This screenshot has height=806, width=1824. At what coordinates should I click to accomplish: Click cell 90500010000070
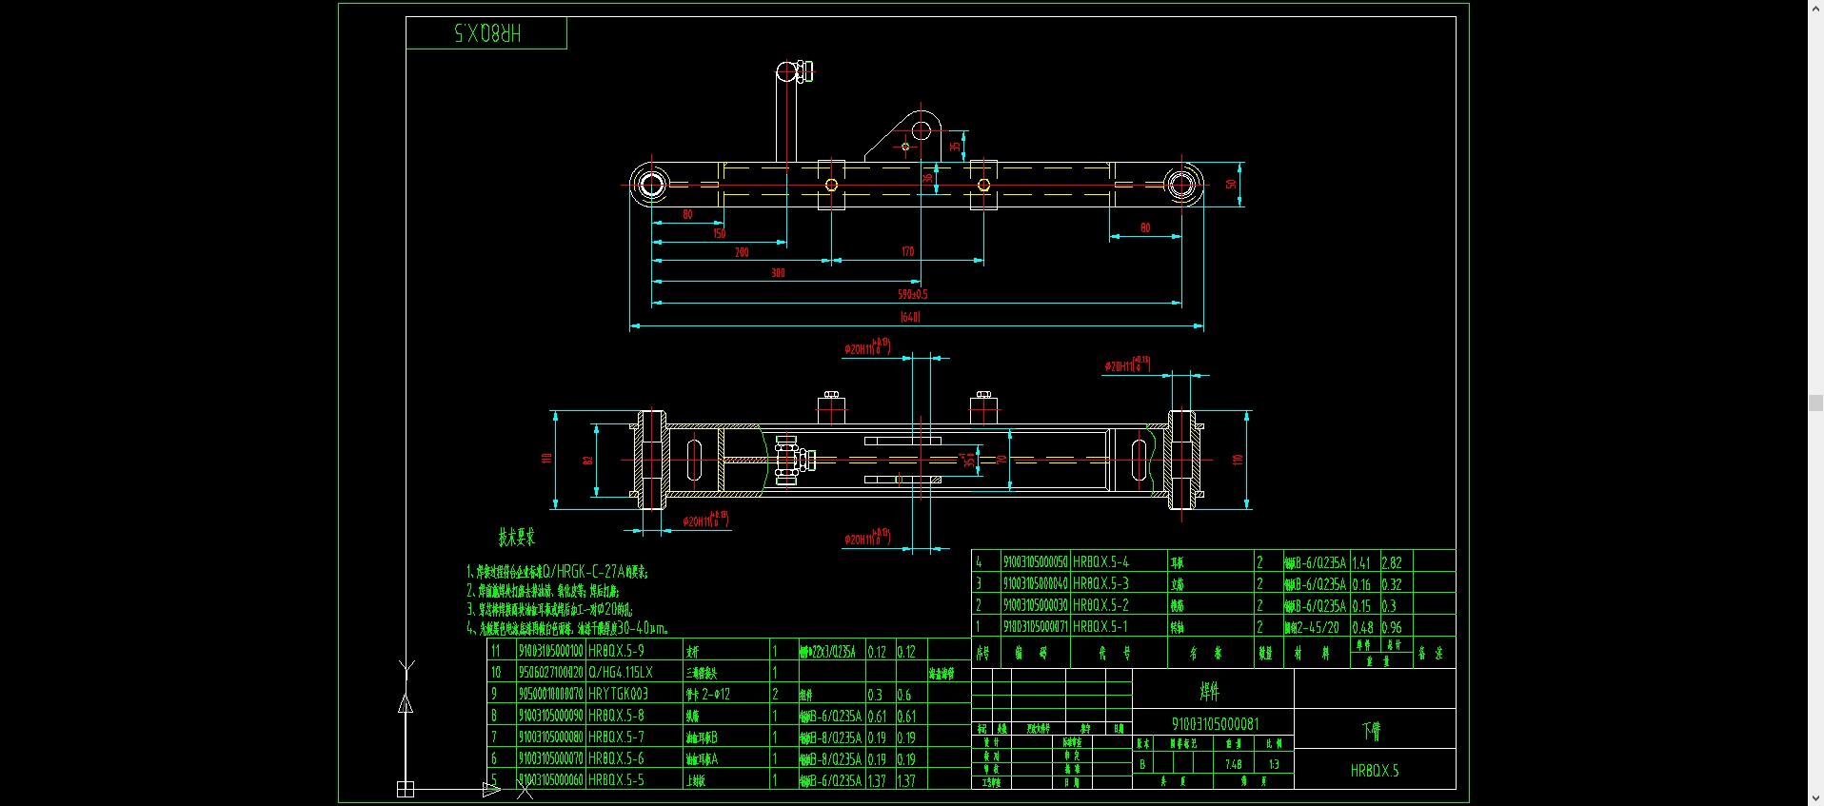(x=550, y=694)
